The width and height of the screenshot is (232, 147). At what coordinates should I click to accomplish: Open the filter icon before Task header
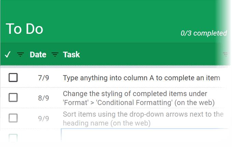coord(55,55)
